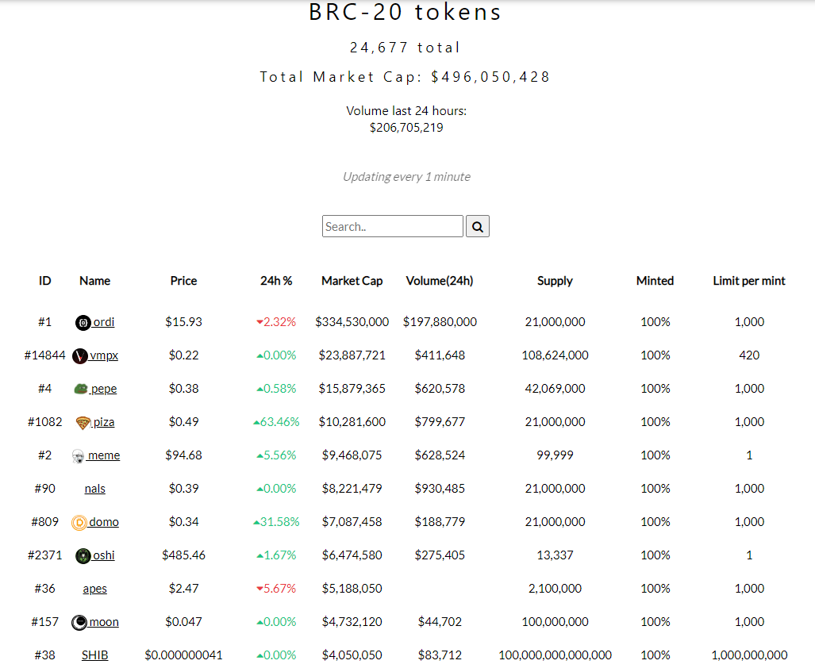The width and height of the screenshot is (815, 672).
Task: Open the oshi token link
Action: (x=103, y=555)
